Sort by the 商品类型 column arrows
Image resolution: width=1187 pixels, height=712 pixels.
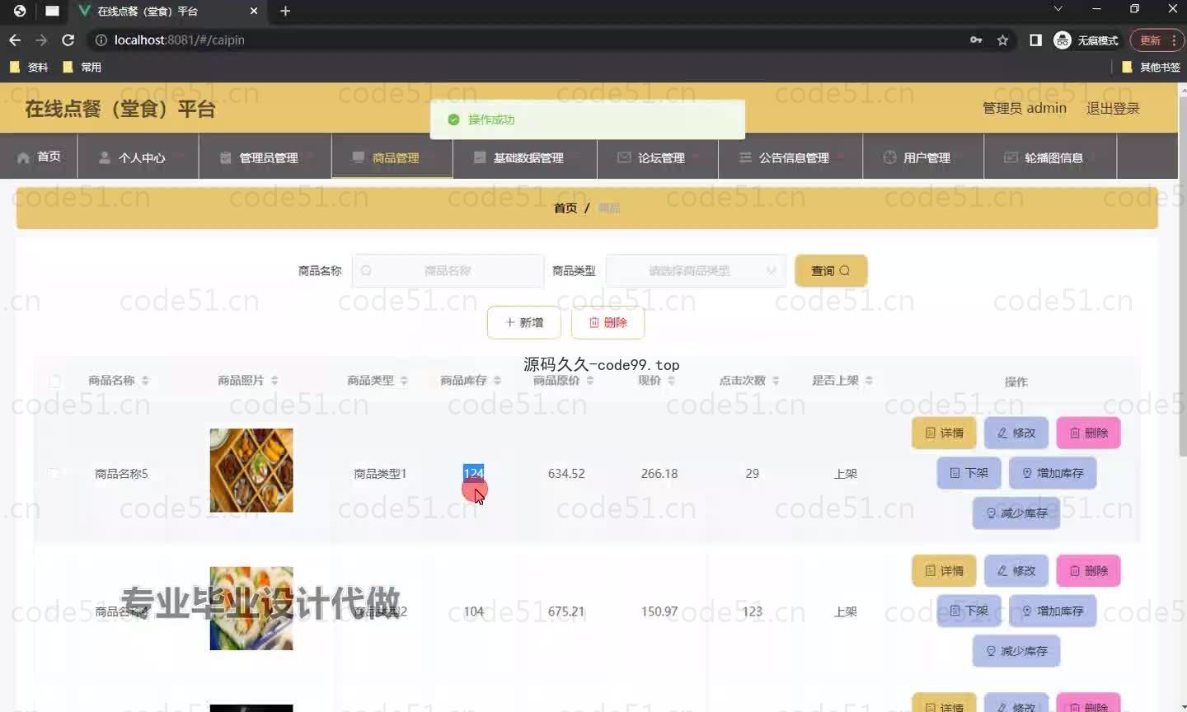pos(404,381)
